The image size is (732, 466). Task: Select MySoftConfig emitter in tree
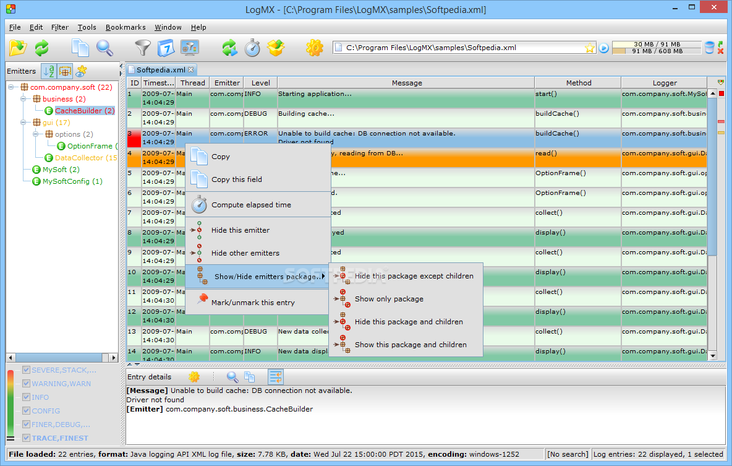point(72,181)
